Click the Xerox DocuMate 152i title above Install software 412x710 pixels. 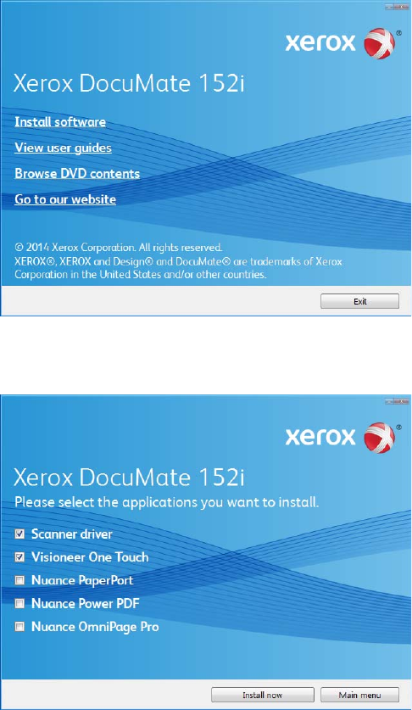(x=129, y=83)
